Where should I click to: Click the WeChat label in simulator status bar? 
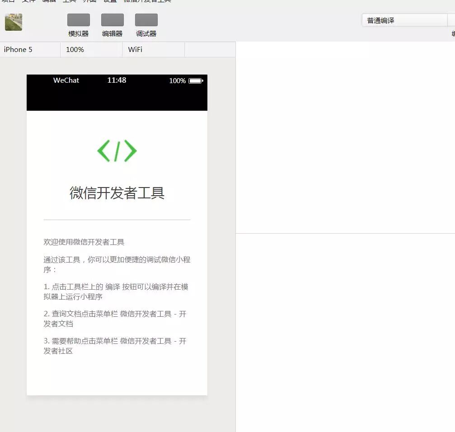coord(66,80)
